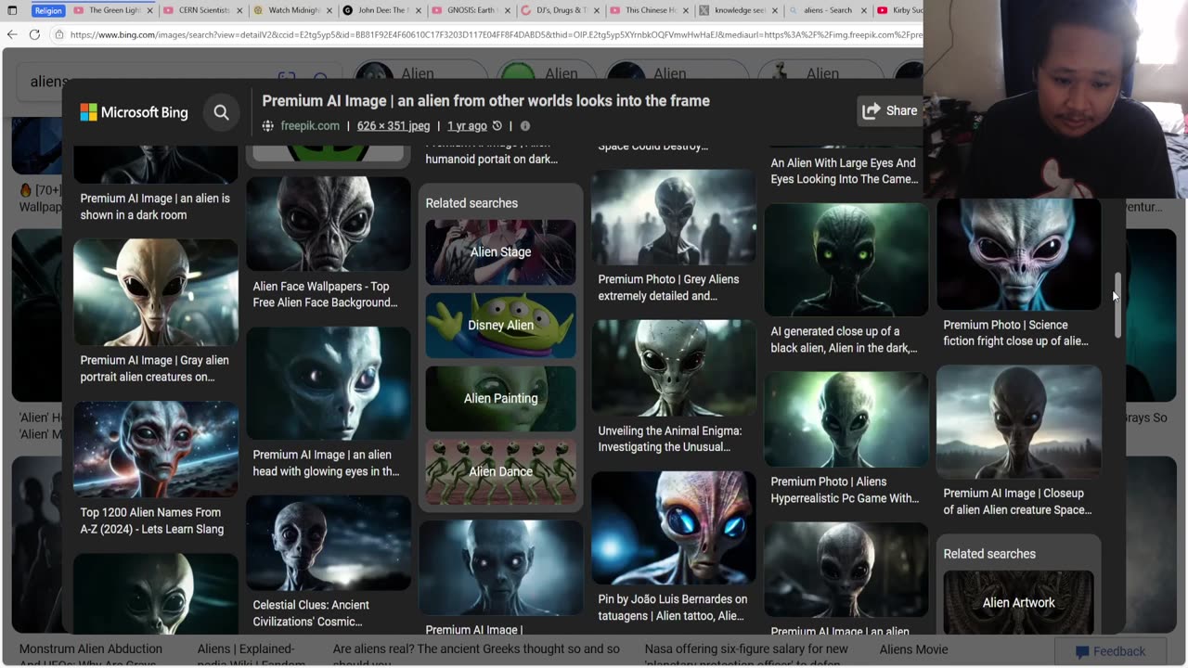The height and width of the screenshot is (668, 1188).
Task: Click the 'Aliens Movie' link in background page
Action: 913,649
